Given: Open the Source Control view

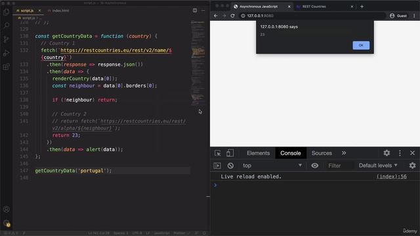Looking at the screenshot, I should click(6, 39).
